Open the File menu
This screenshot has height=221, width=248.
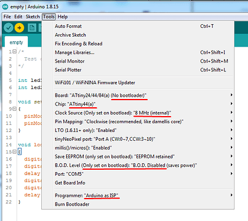coord(7,17)
